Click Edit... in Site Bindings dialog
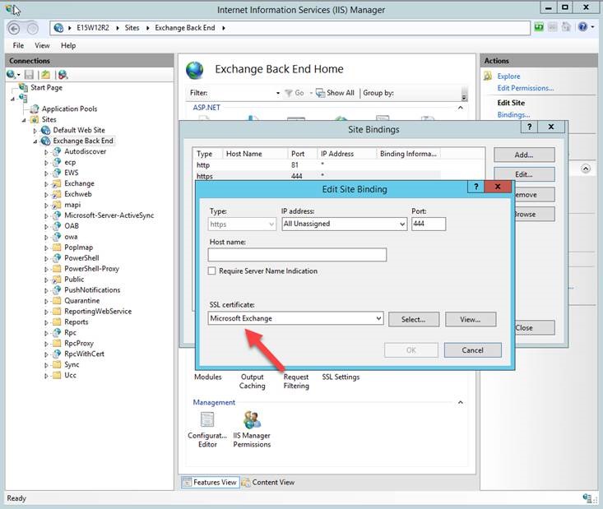This screenshot has height=509, width=603. pyautogui.click(x=524, y=174)
